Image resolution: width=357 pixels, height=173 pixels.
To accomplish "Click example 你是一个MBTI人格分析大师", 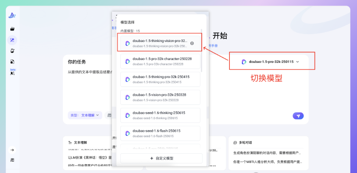I will (268, 162).
